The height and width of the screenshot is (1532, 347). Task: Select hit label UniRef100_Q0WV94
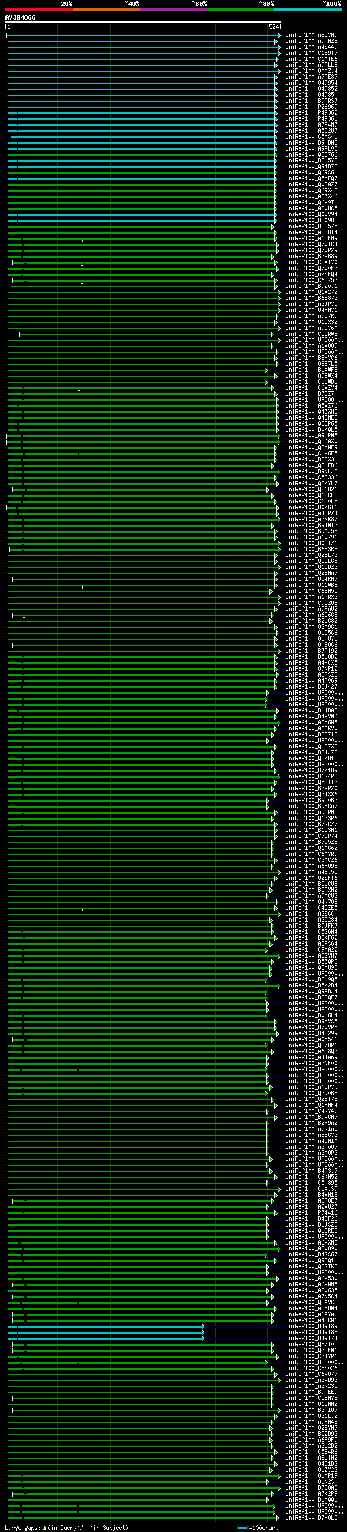(311, 214)
